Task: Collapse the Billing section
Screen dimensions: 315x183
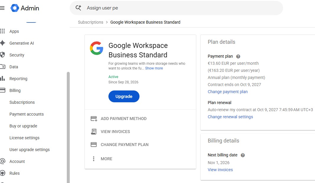Action: click(x=15, y=90)
